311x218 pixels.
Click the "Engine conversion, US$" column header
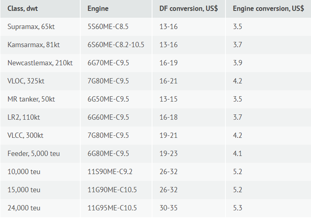[x=268, y=8]
